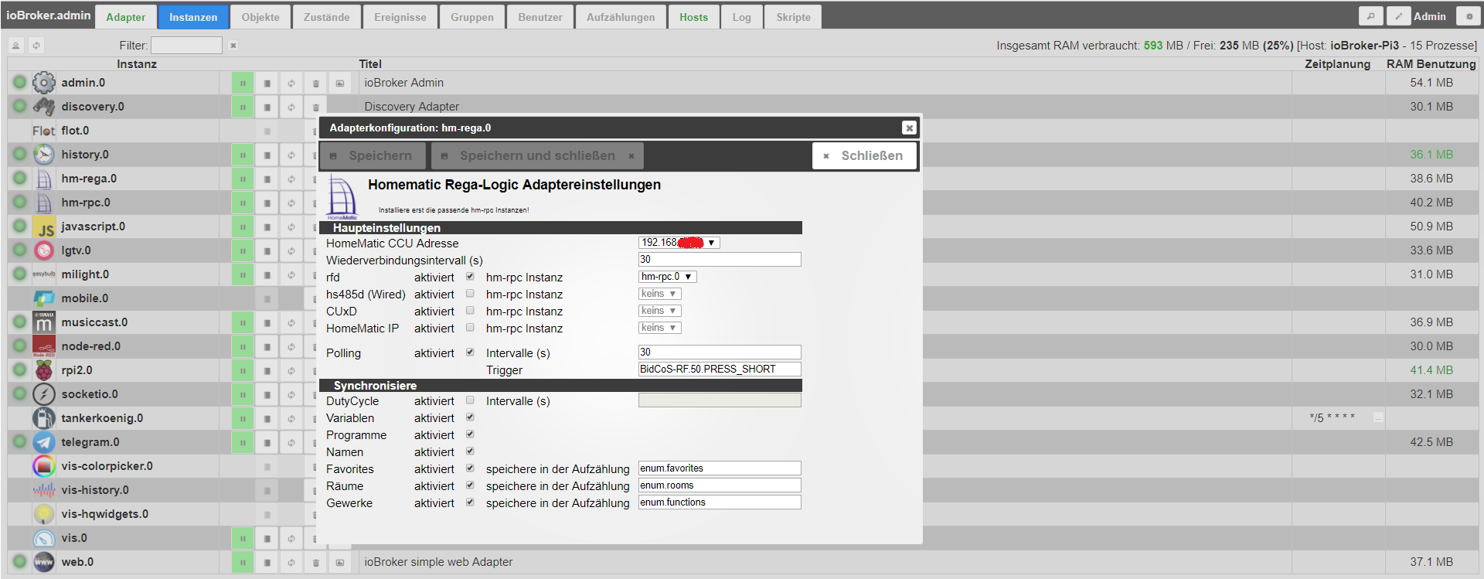Enable hs485d (Wired) checkbox
The image size is (1484, 579).
click(x=470, y=293)
